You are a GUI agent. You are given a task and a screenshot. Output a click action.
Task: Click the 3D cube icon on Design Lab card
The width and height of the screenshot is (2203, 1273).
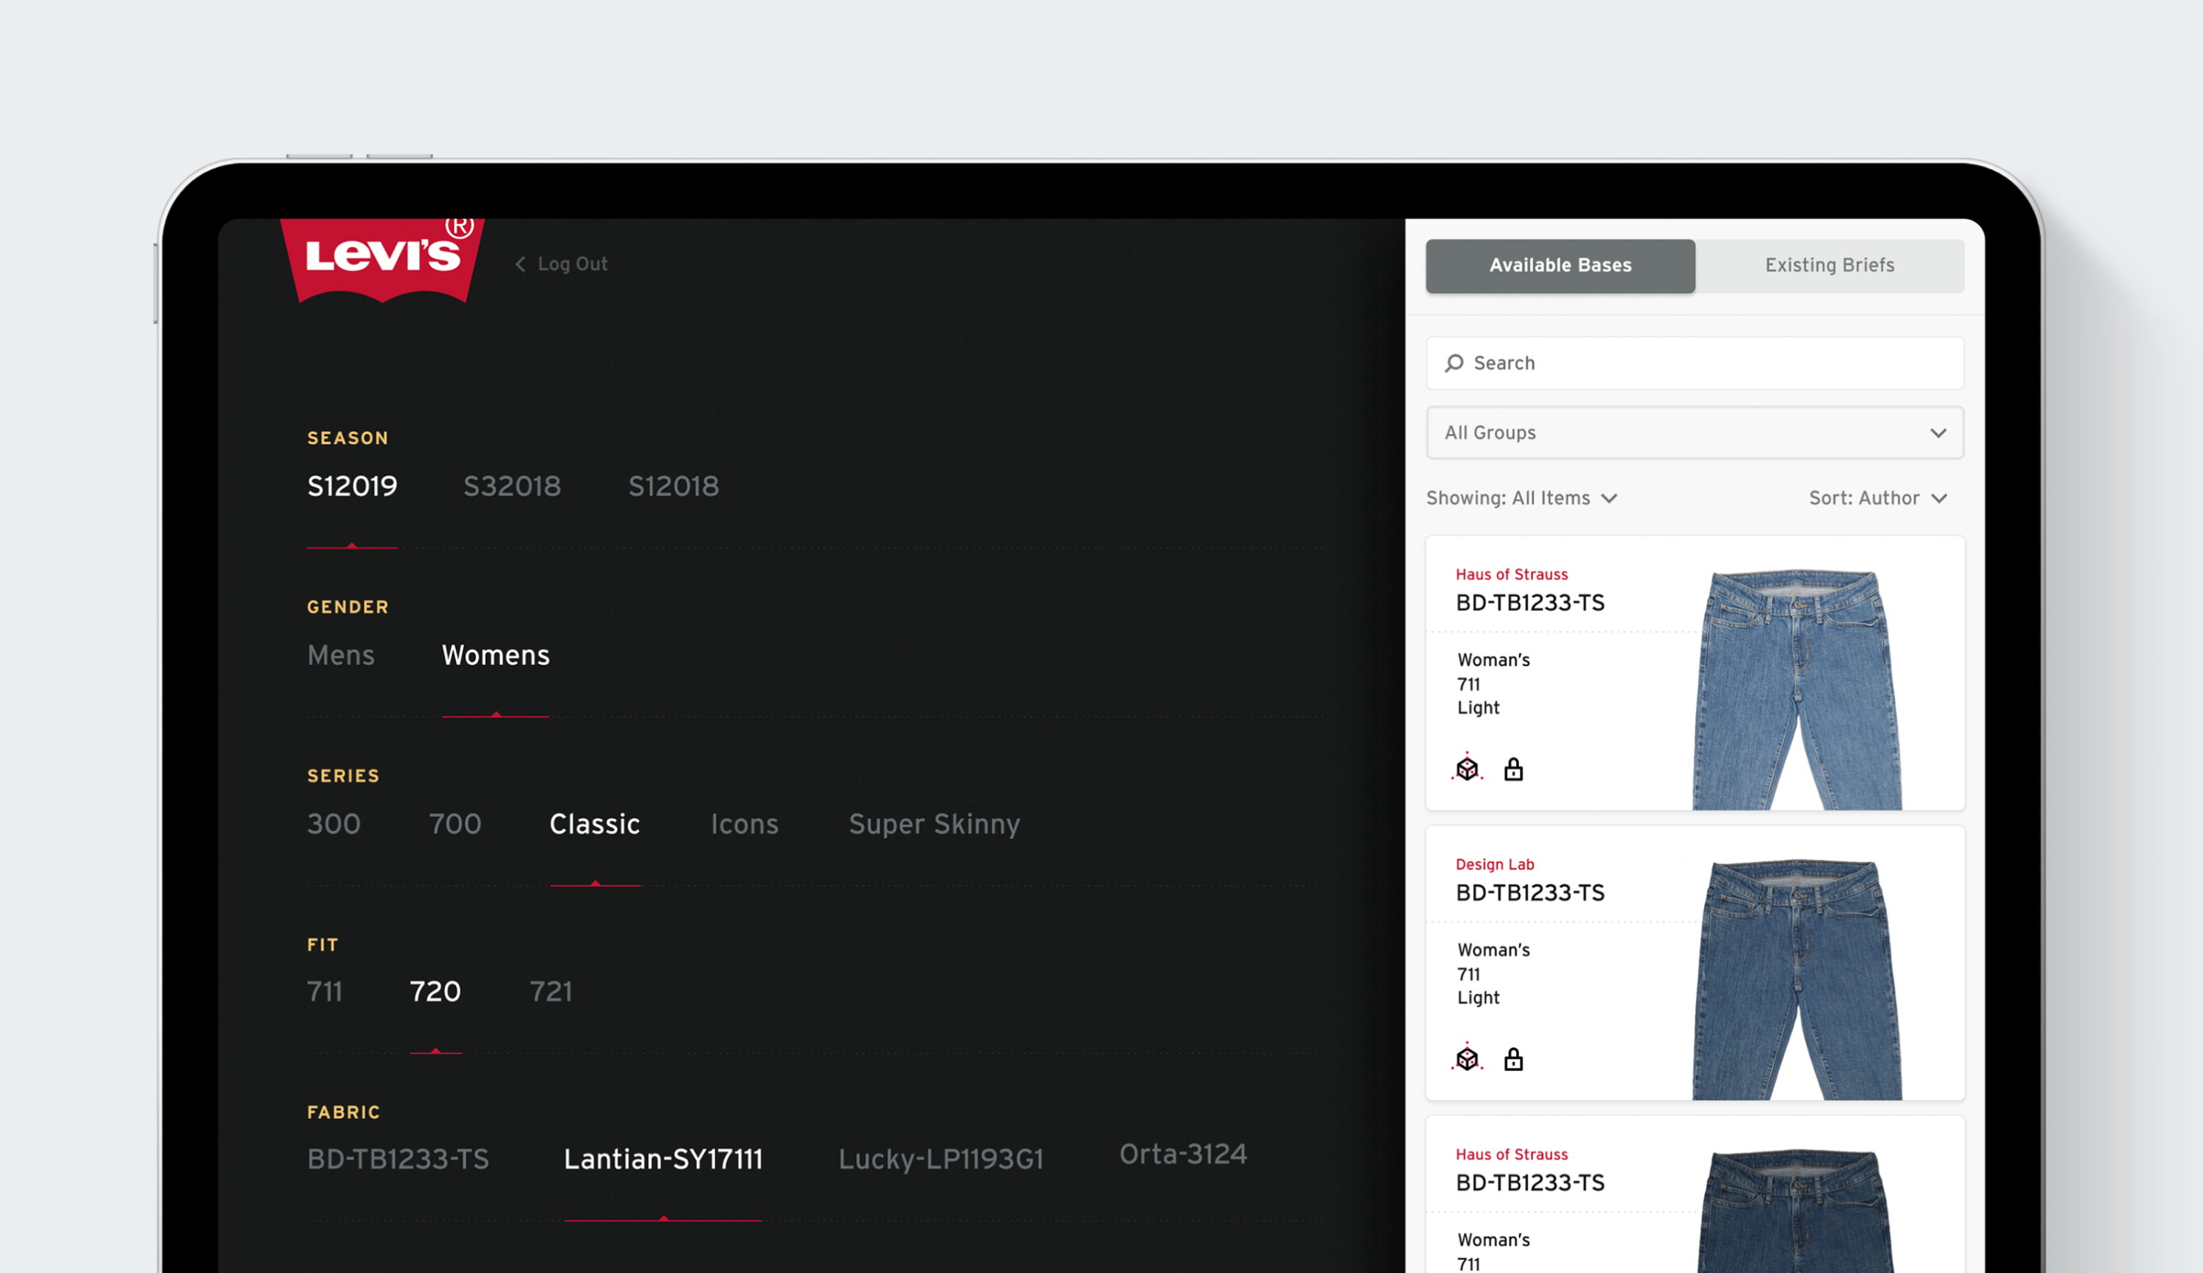[1467, 1059]
